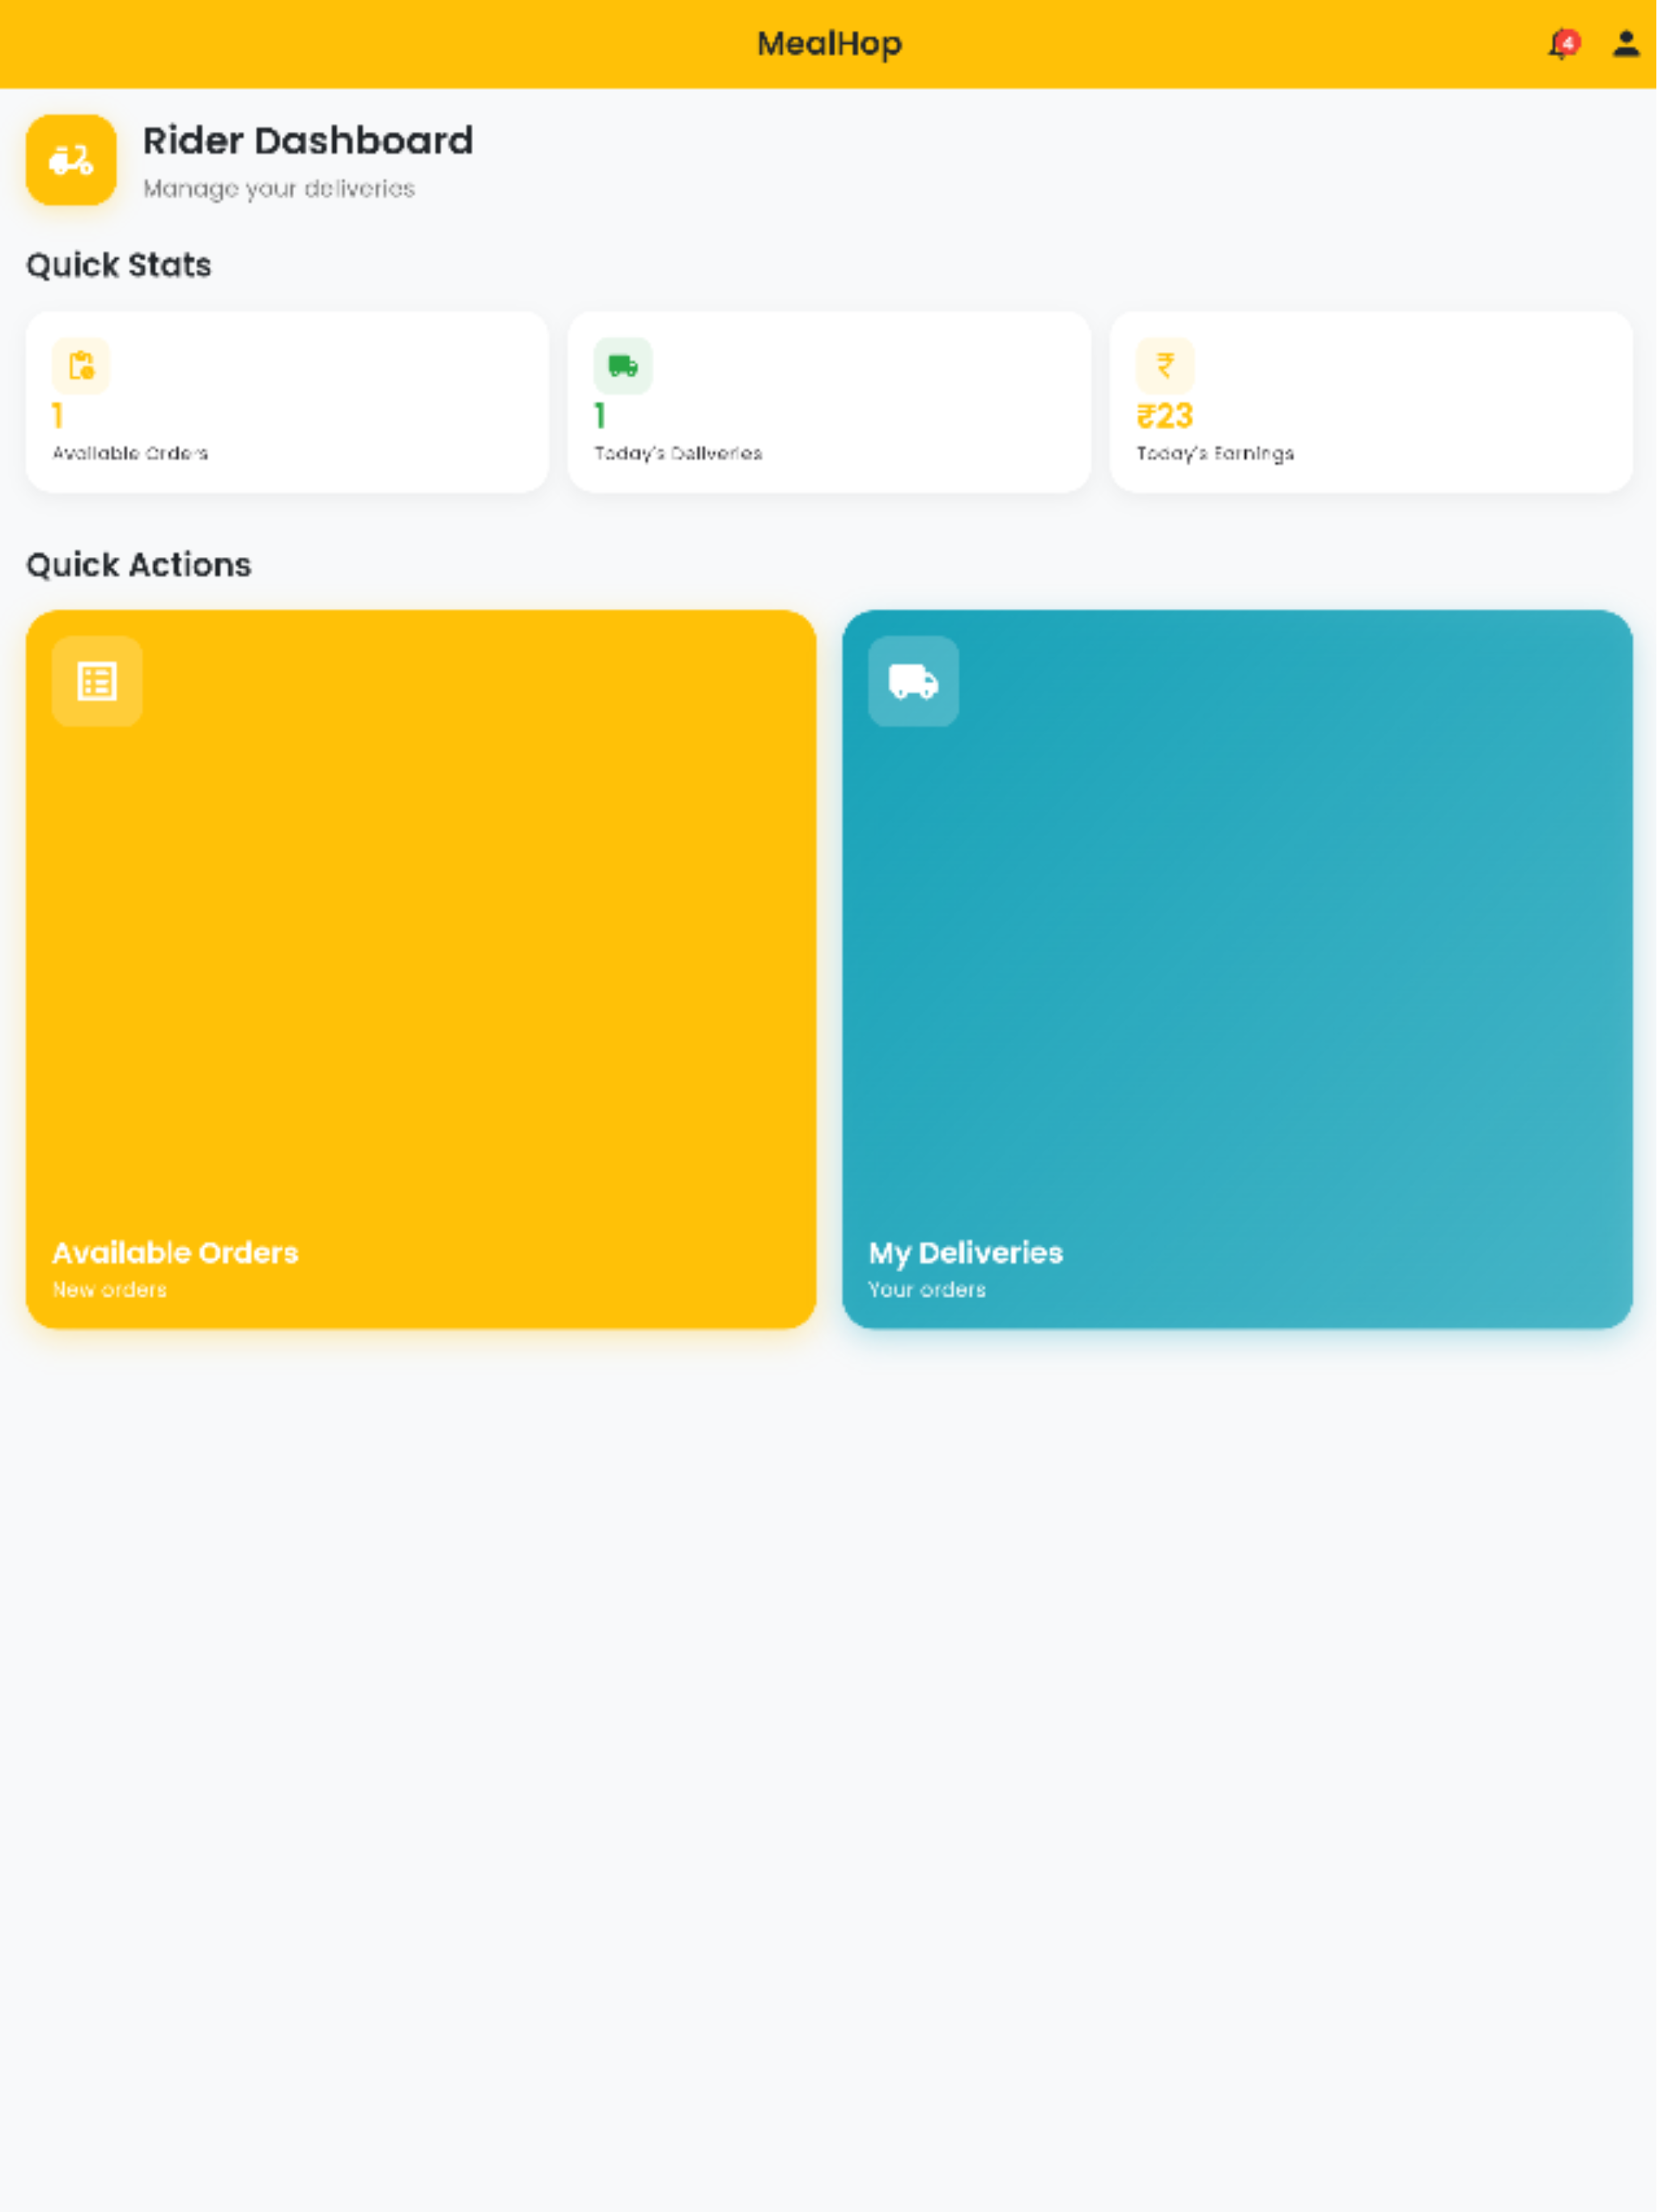Click the 'Your orders' caption text
This screenshot has height=2212, width=1658.
(927, 1290)
